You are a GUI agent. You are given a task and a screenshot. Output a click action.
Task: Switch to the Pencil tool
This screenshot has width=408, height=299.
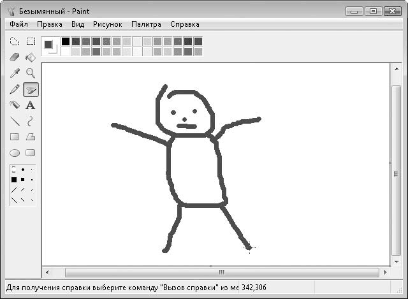coord(15,89)
